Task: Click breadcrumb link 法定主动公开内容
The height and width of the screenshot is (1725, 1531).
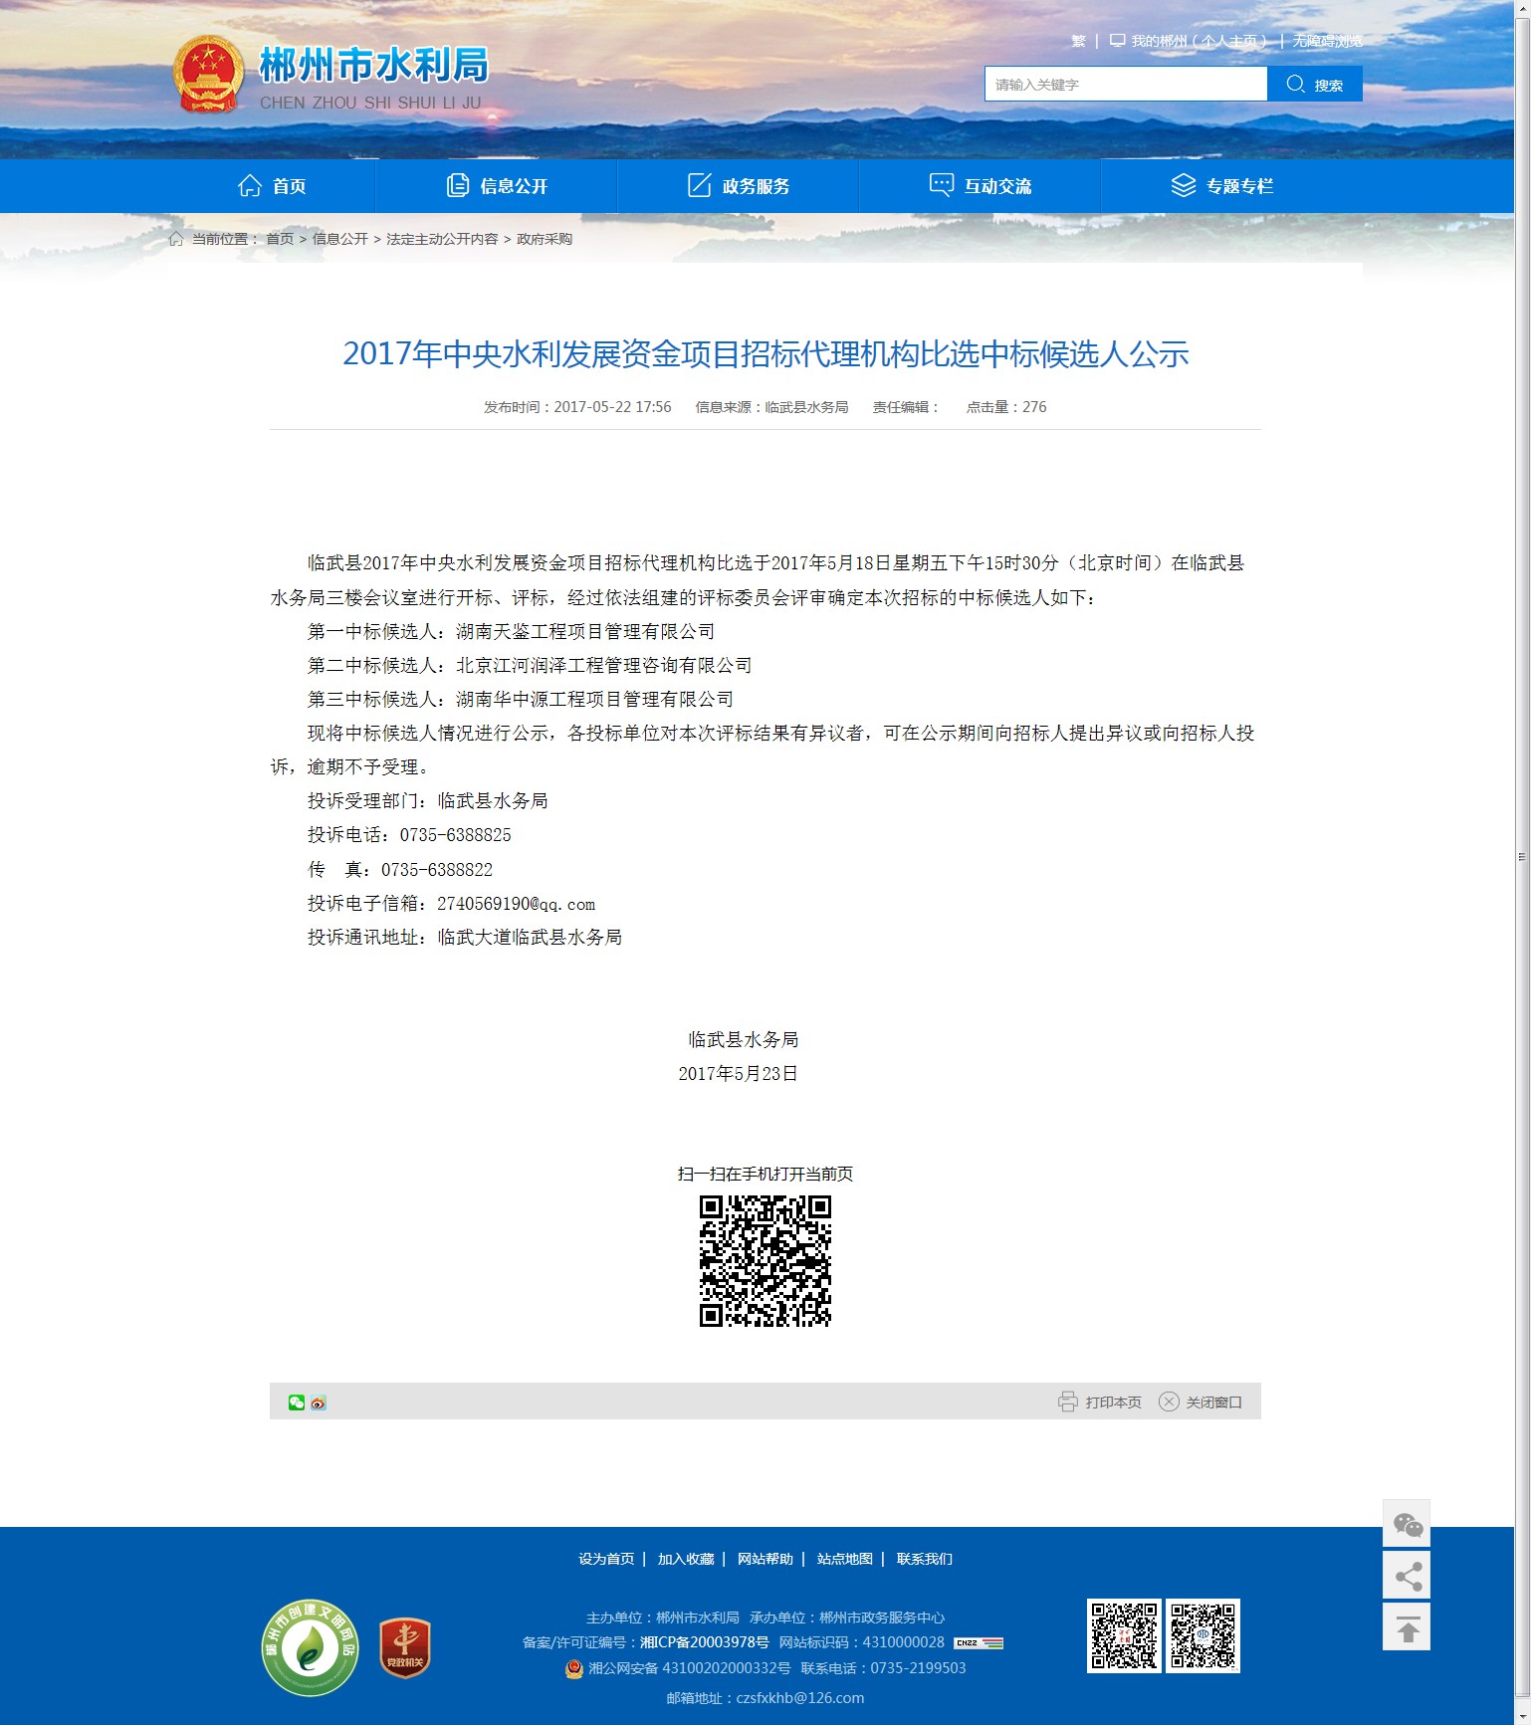Action: click(x=442, y=239)
